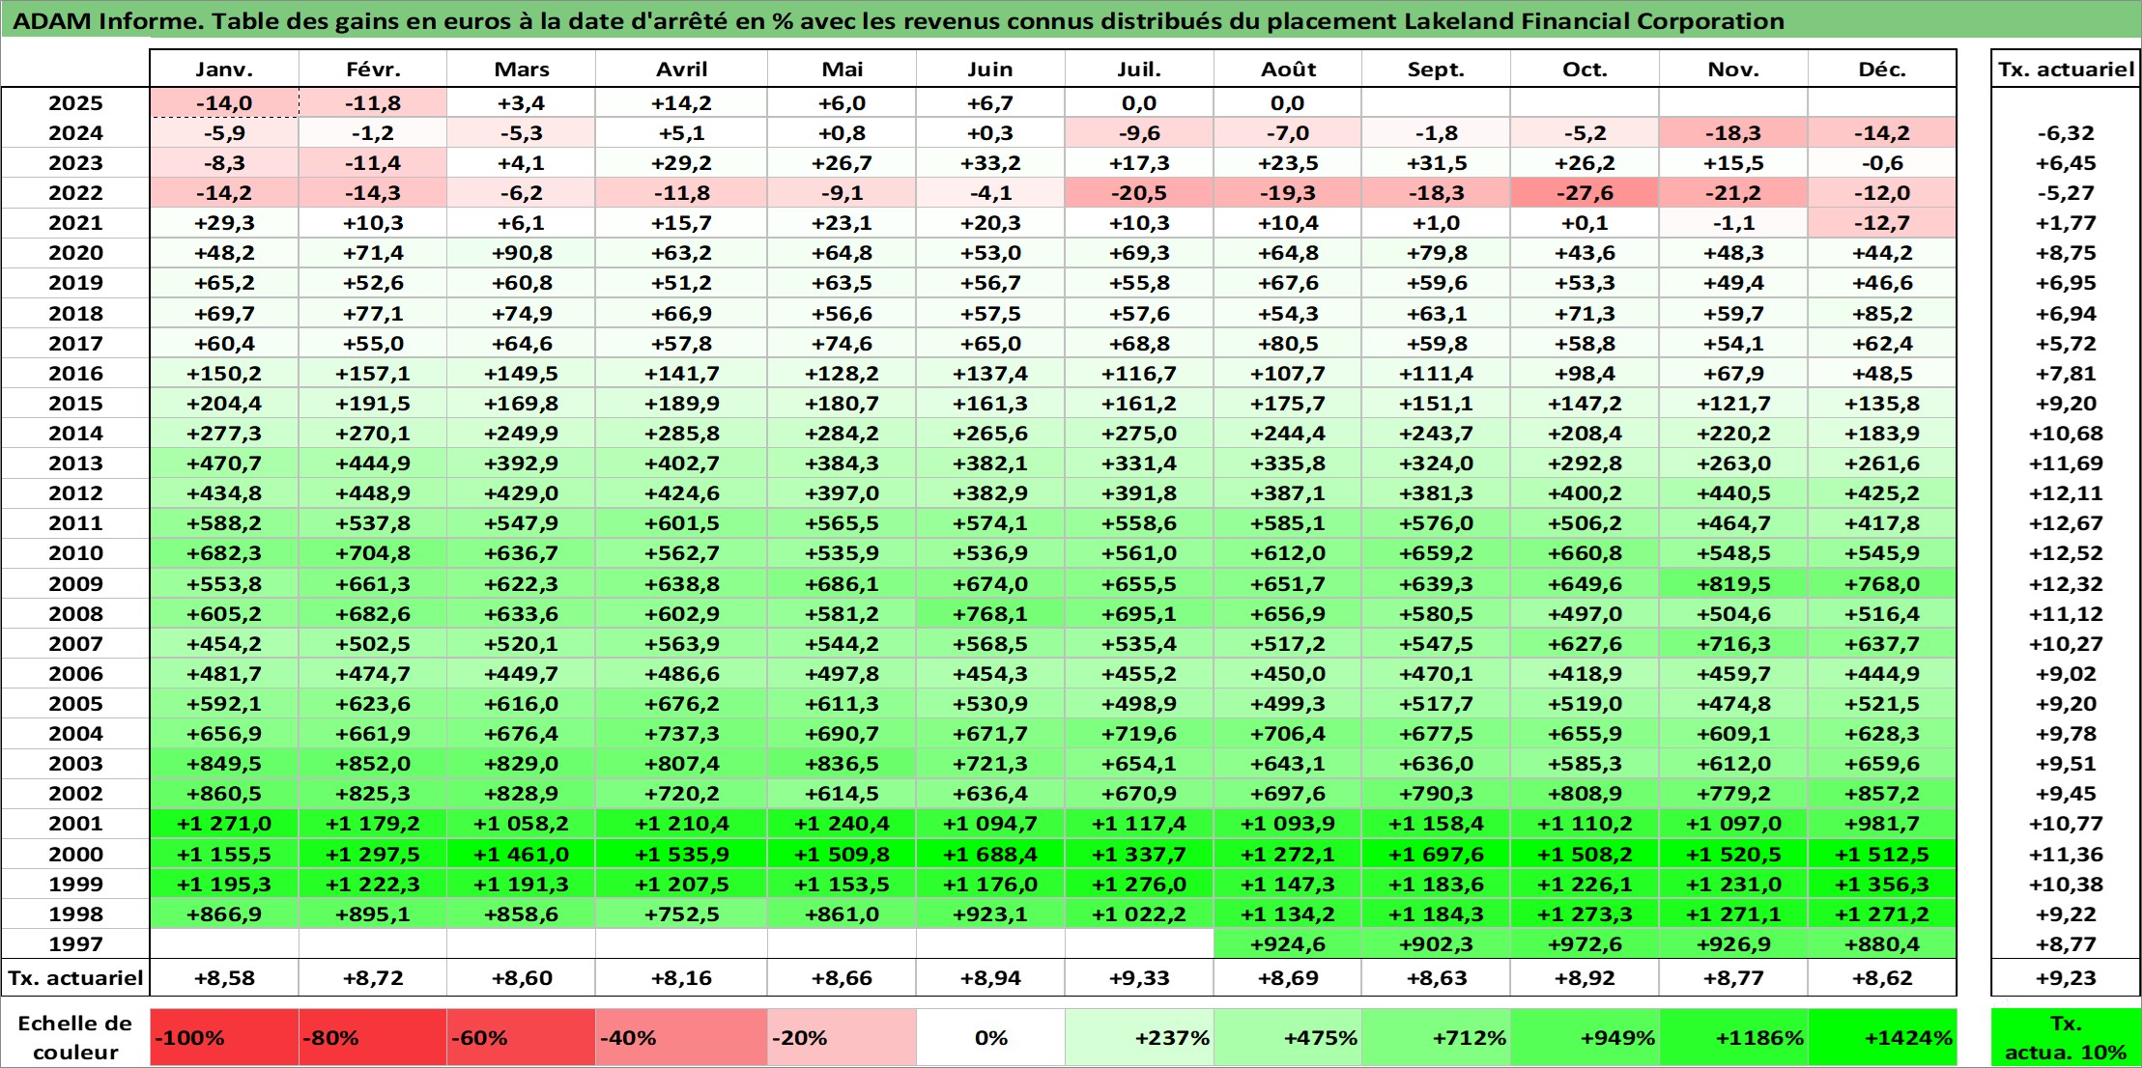Select the +285,8 cell for April 2014

(681, 434)
